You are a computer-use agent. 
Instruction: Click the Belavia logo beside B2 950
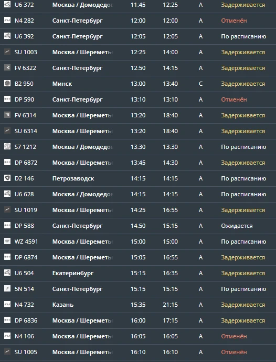click(7, 83)
